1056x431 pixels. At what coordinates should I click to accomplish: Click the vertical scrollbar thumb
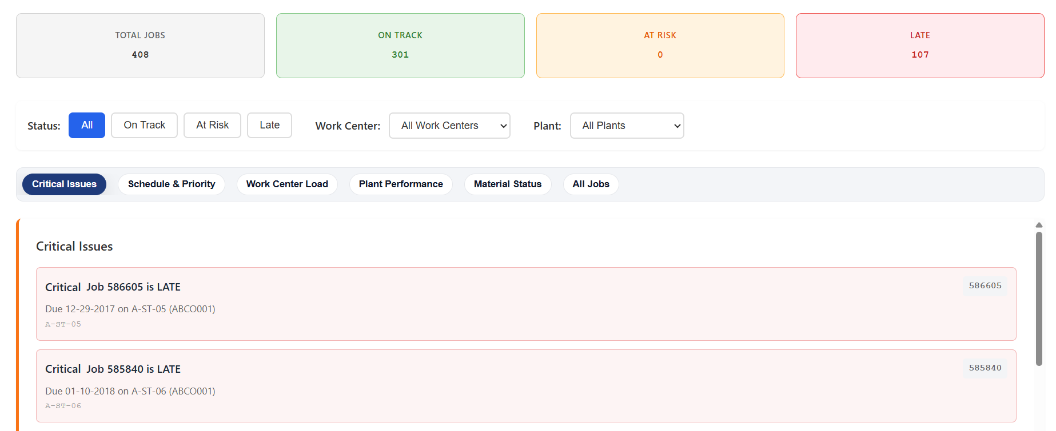click(x=1039, y=299)
